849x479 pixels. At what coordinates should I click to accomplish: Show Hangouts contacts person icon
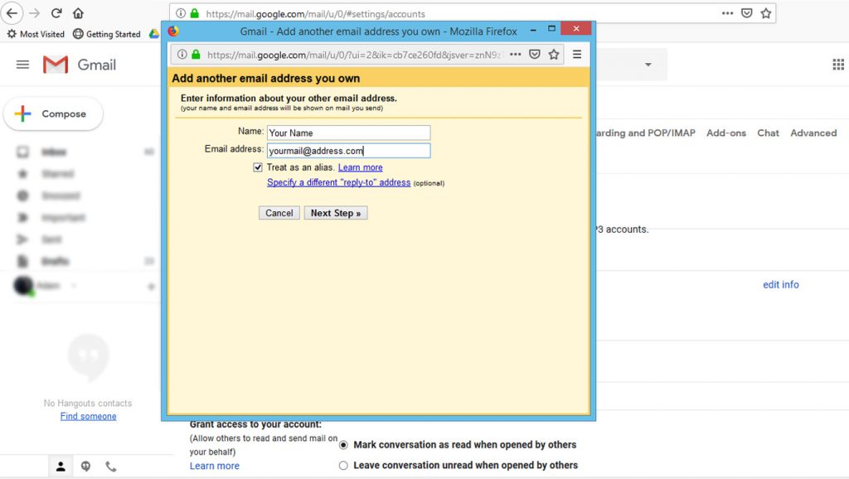coord(61,466)
